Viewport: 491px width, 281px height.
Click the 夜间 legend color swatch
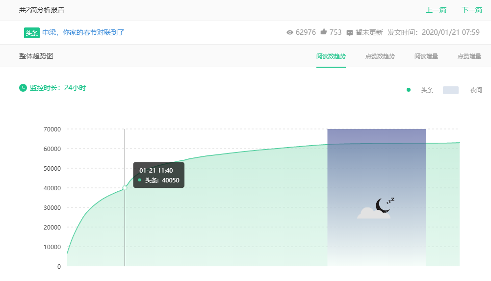click(450, 90)
